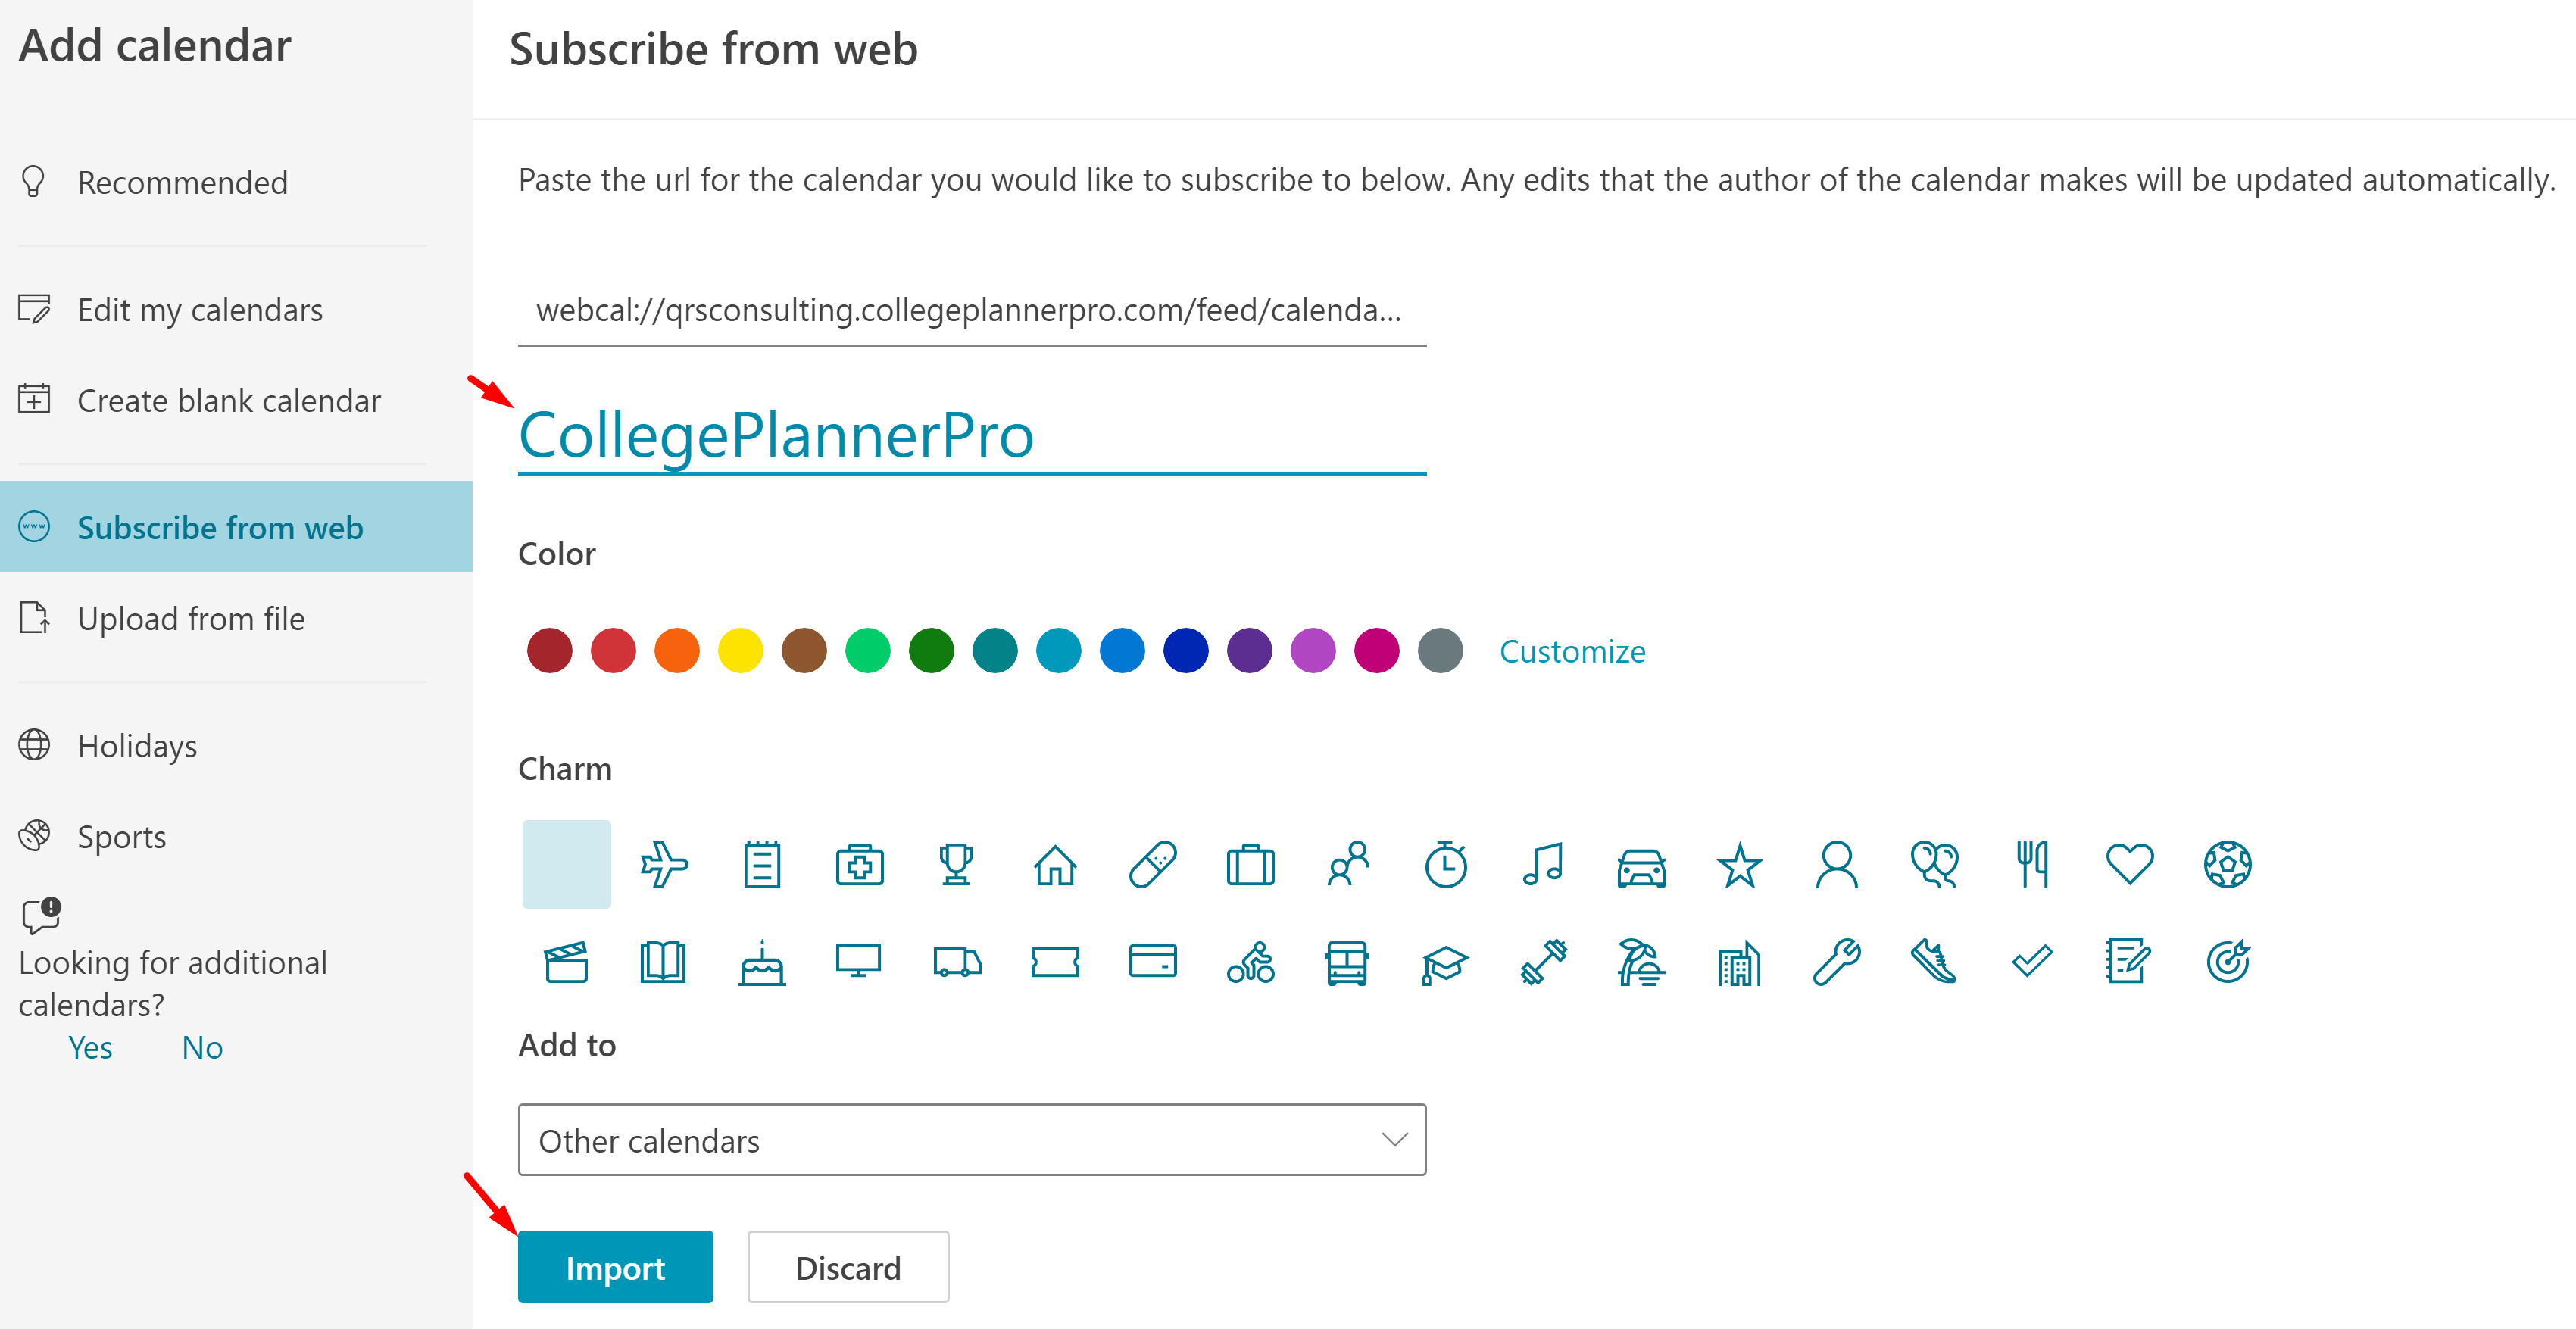Choose the soccer ball charm
The height and width of the screenshot is (1329, 2576).
coord(2228,864)
